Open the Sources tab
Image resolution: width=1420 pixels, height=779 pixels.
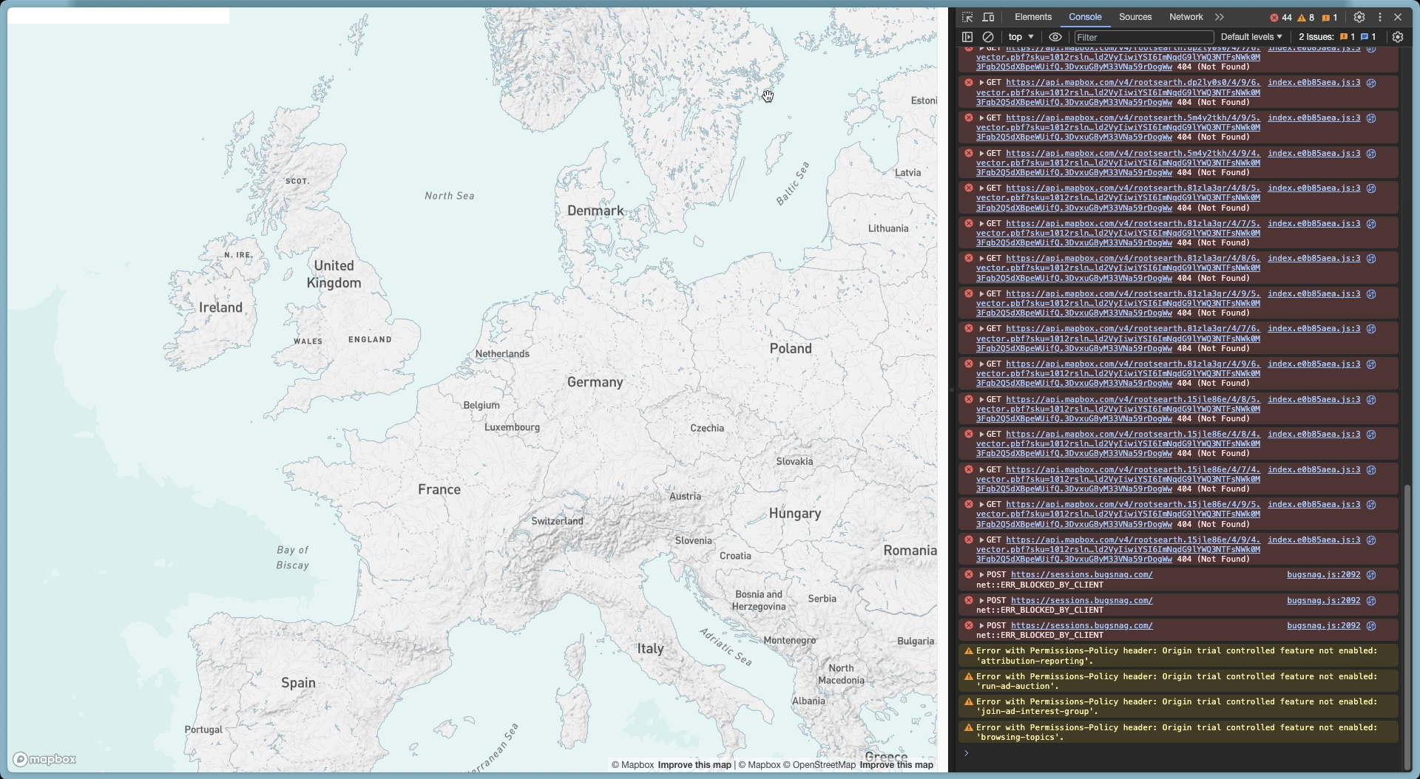[1135, 17]
